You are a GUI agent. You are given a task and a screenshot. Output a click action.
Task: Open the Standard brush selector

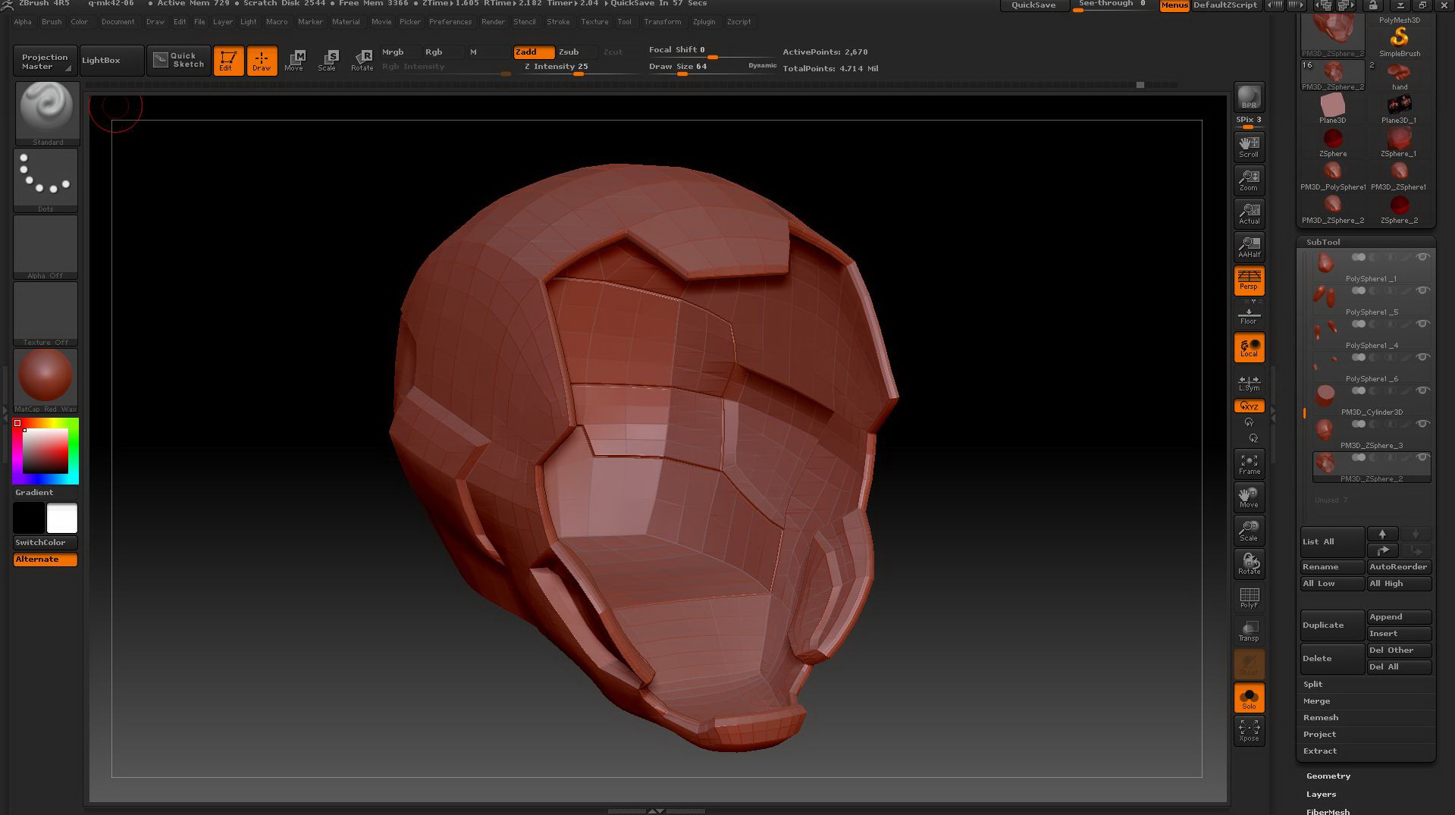tap(46, 113)
